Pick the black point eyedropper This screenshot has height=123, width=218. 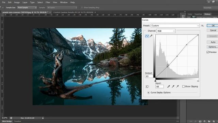coord(169,86)
